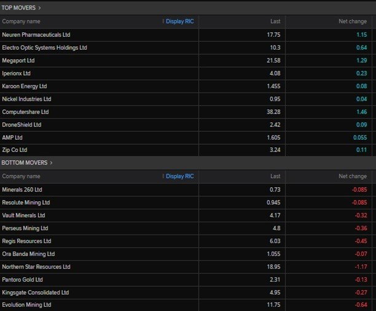Click Neuren net change 1.15
The image size is (376, 311).
pos(362,35)
